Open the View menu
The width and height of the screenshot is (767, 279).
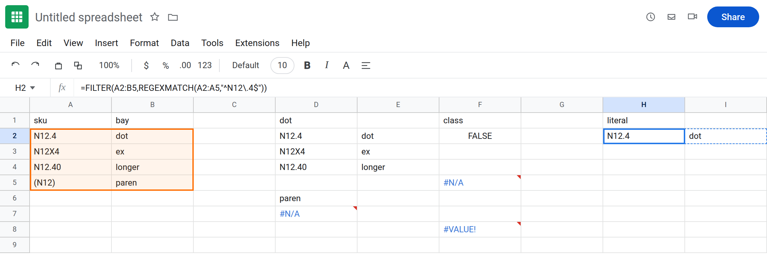(73, 43)
